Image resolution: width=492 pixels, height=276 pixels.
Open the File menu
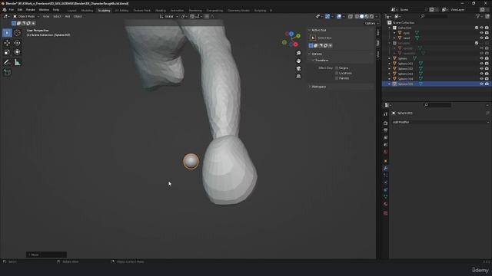pos(12,10)
